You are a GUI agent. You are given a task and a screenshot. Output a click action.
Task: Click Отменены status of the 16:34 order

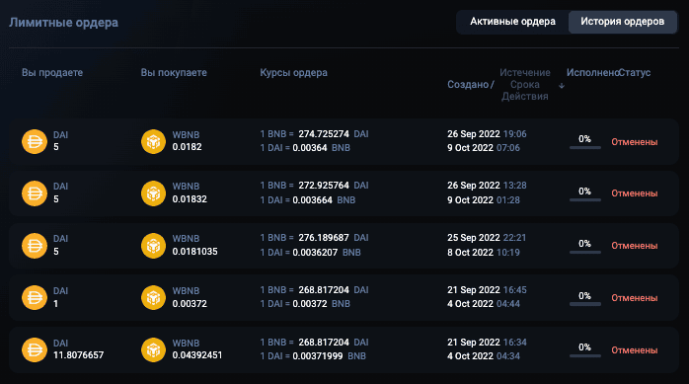coord(635,350)
